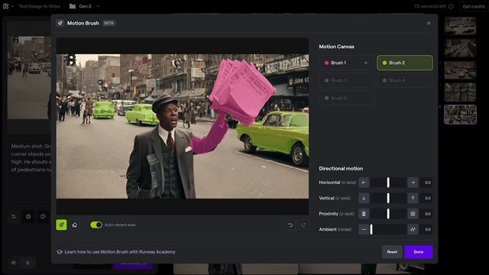Image resolution: width=489 pixels, height=275 pixels.
Task: Click the Horizontal value field
Action: pos(427,183)
